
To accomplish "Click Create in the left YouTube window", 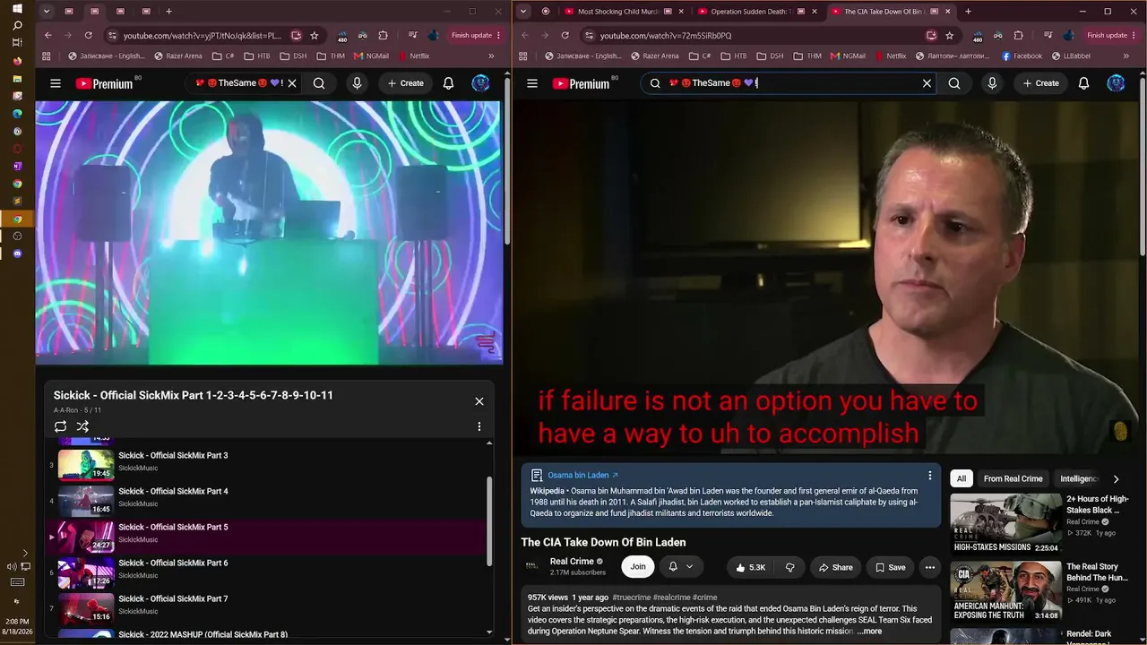I will tap(406, 83).
